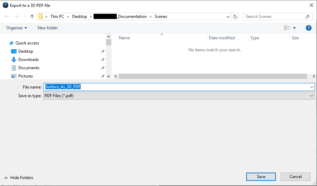Close the Export to 3D PDF dialog
317x186 pixels.
click(x=311, y=6)
